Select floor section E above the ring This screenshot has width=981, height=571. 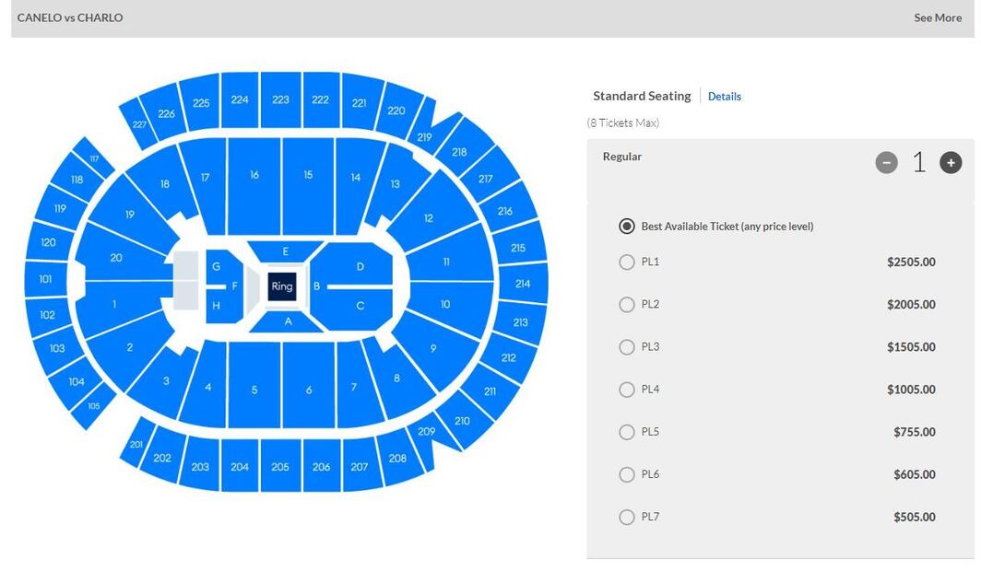(x=286, y=251)
